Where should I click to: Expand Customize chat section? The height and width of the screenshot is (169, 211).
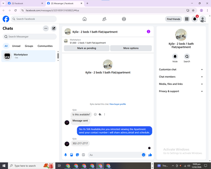click(x=181, y=69)
